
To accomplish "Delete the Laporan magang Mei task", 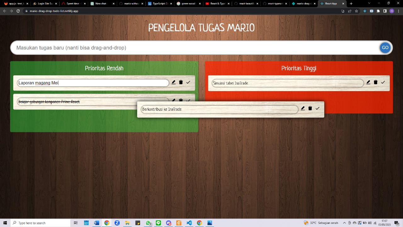I will point(181,82).
